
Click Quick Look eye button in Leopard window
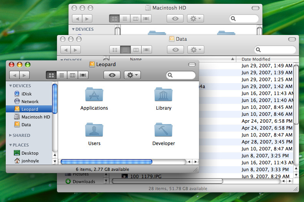(112, 75)
